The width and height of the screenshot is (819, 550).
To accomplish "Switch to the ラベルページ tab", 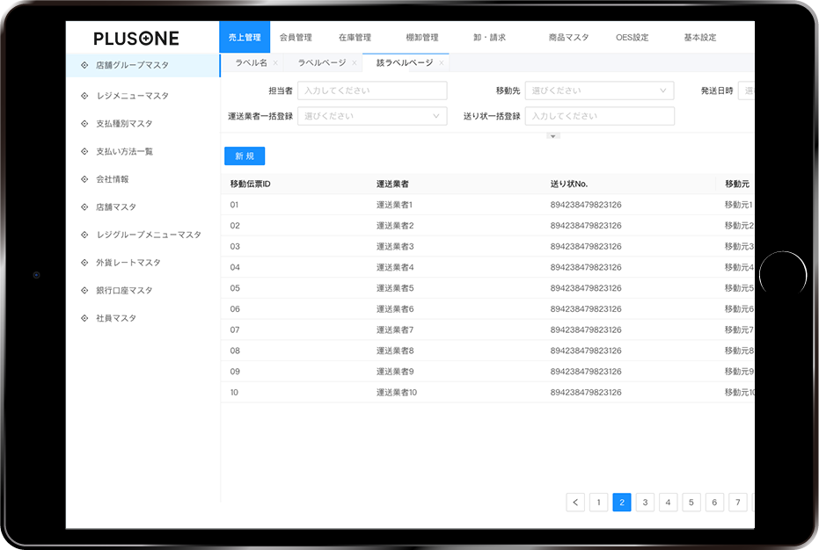I will [322, 63].
